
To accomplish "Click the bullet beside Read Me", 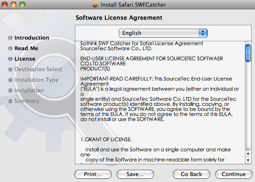I will pyautogui.click(x=10, y=48).
